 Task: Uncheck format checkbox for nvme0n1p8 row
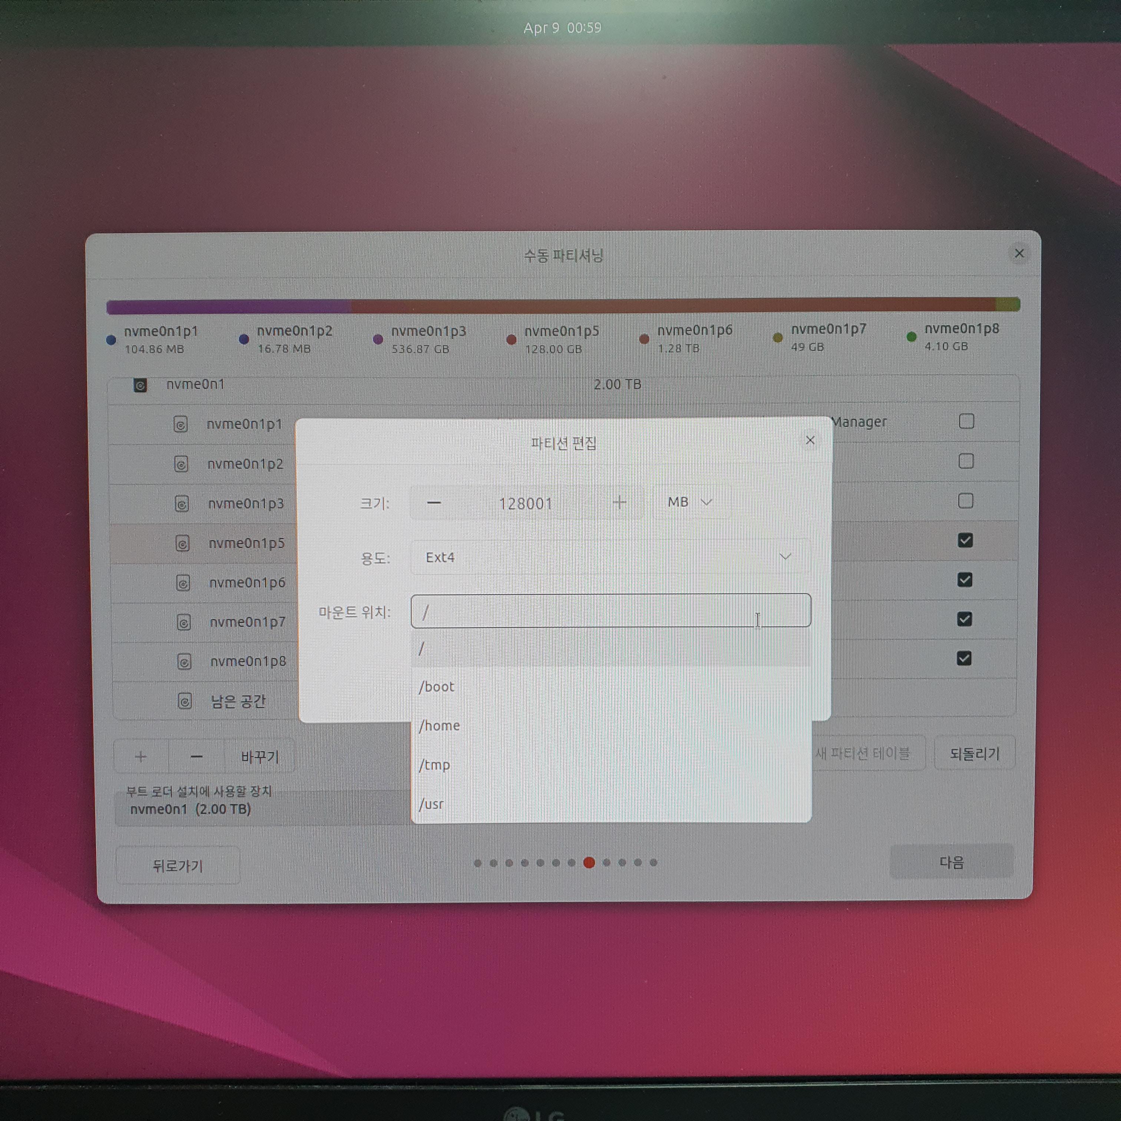click(964, 659)
